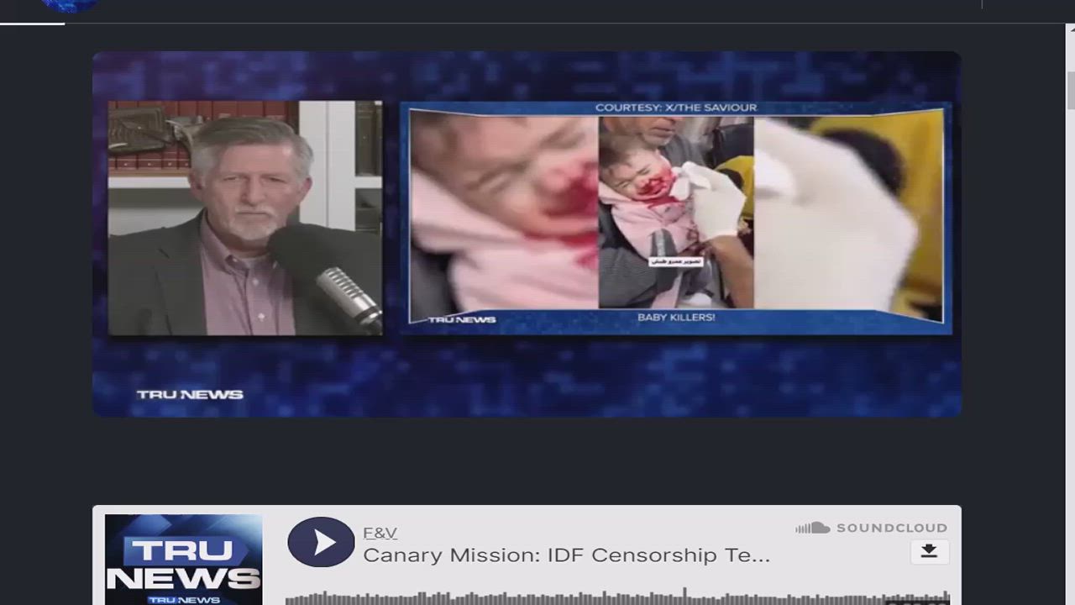The height and width of the screenshot is (605, 1075).
Task: Open the F&V artist link
Action: [x=380, y=533]
